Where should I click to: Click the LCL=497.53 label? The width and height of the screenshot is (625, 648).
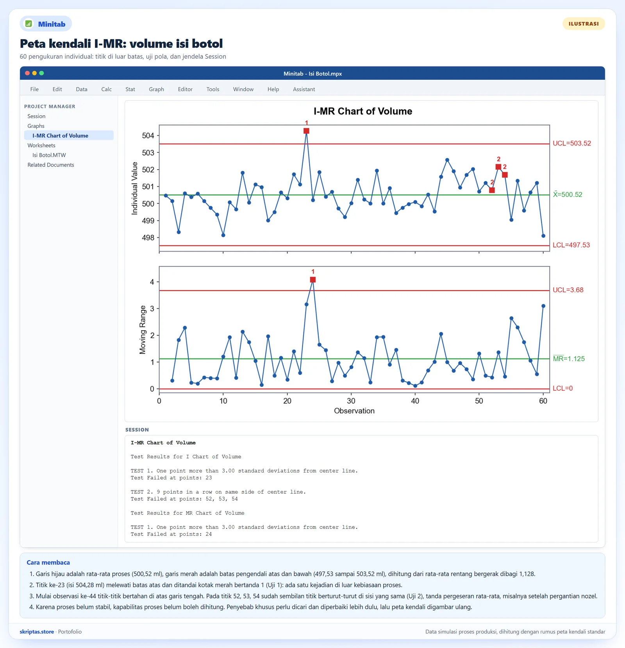click(571, 245)
